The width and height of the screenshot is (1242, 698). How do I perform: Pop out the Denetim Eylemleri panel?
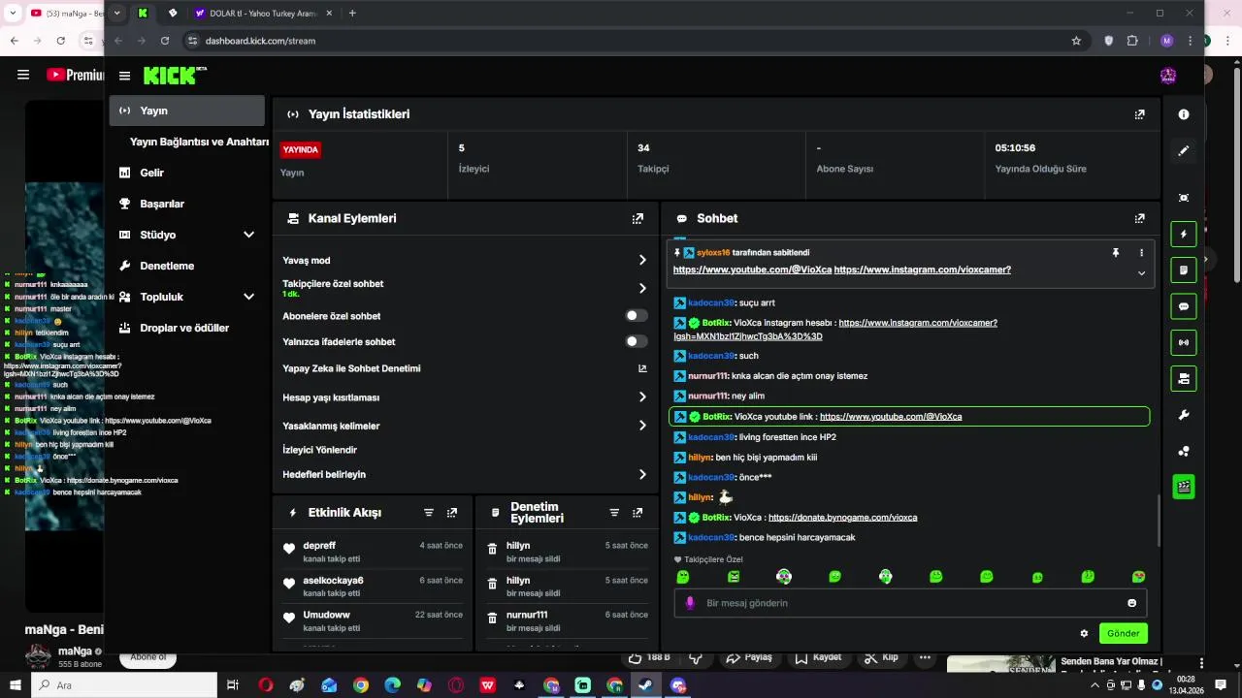(x=637, y=512)
